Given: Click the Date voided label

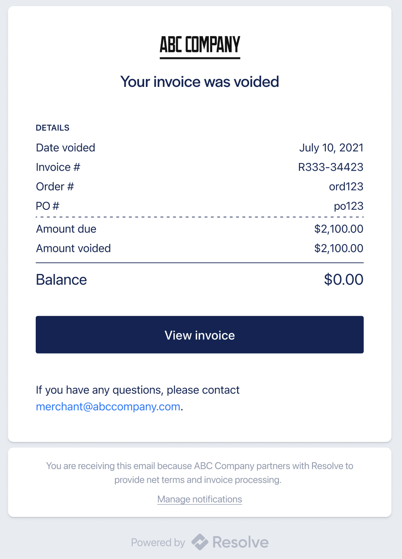Looking at the screenshot, I should click(x=65, y=148).
